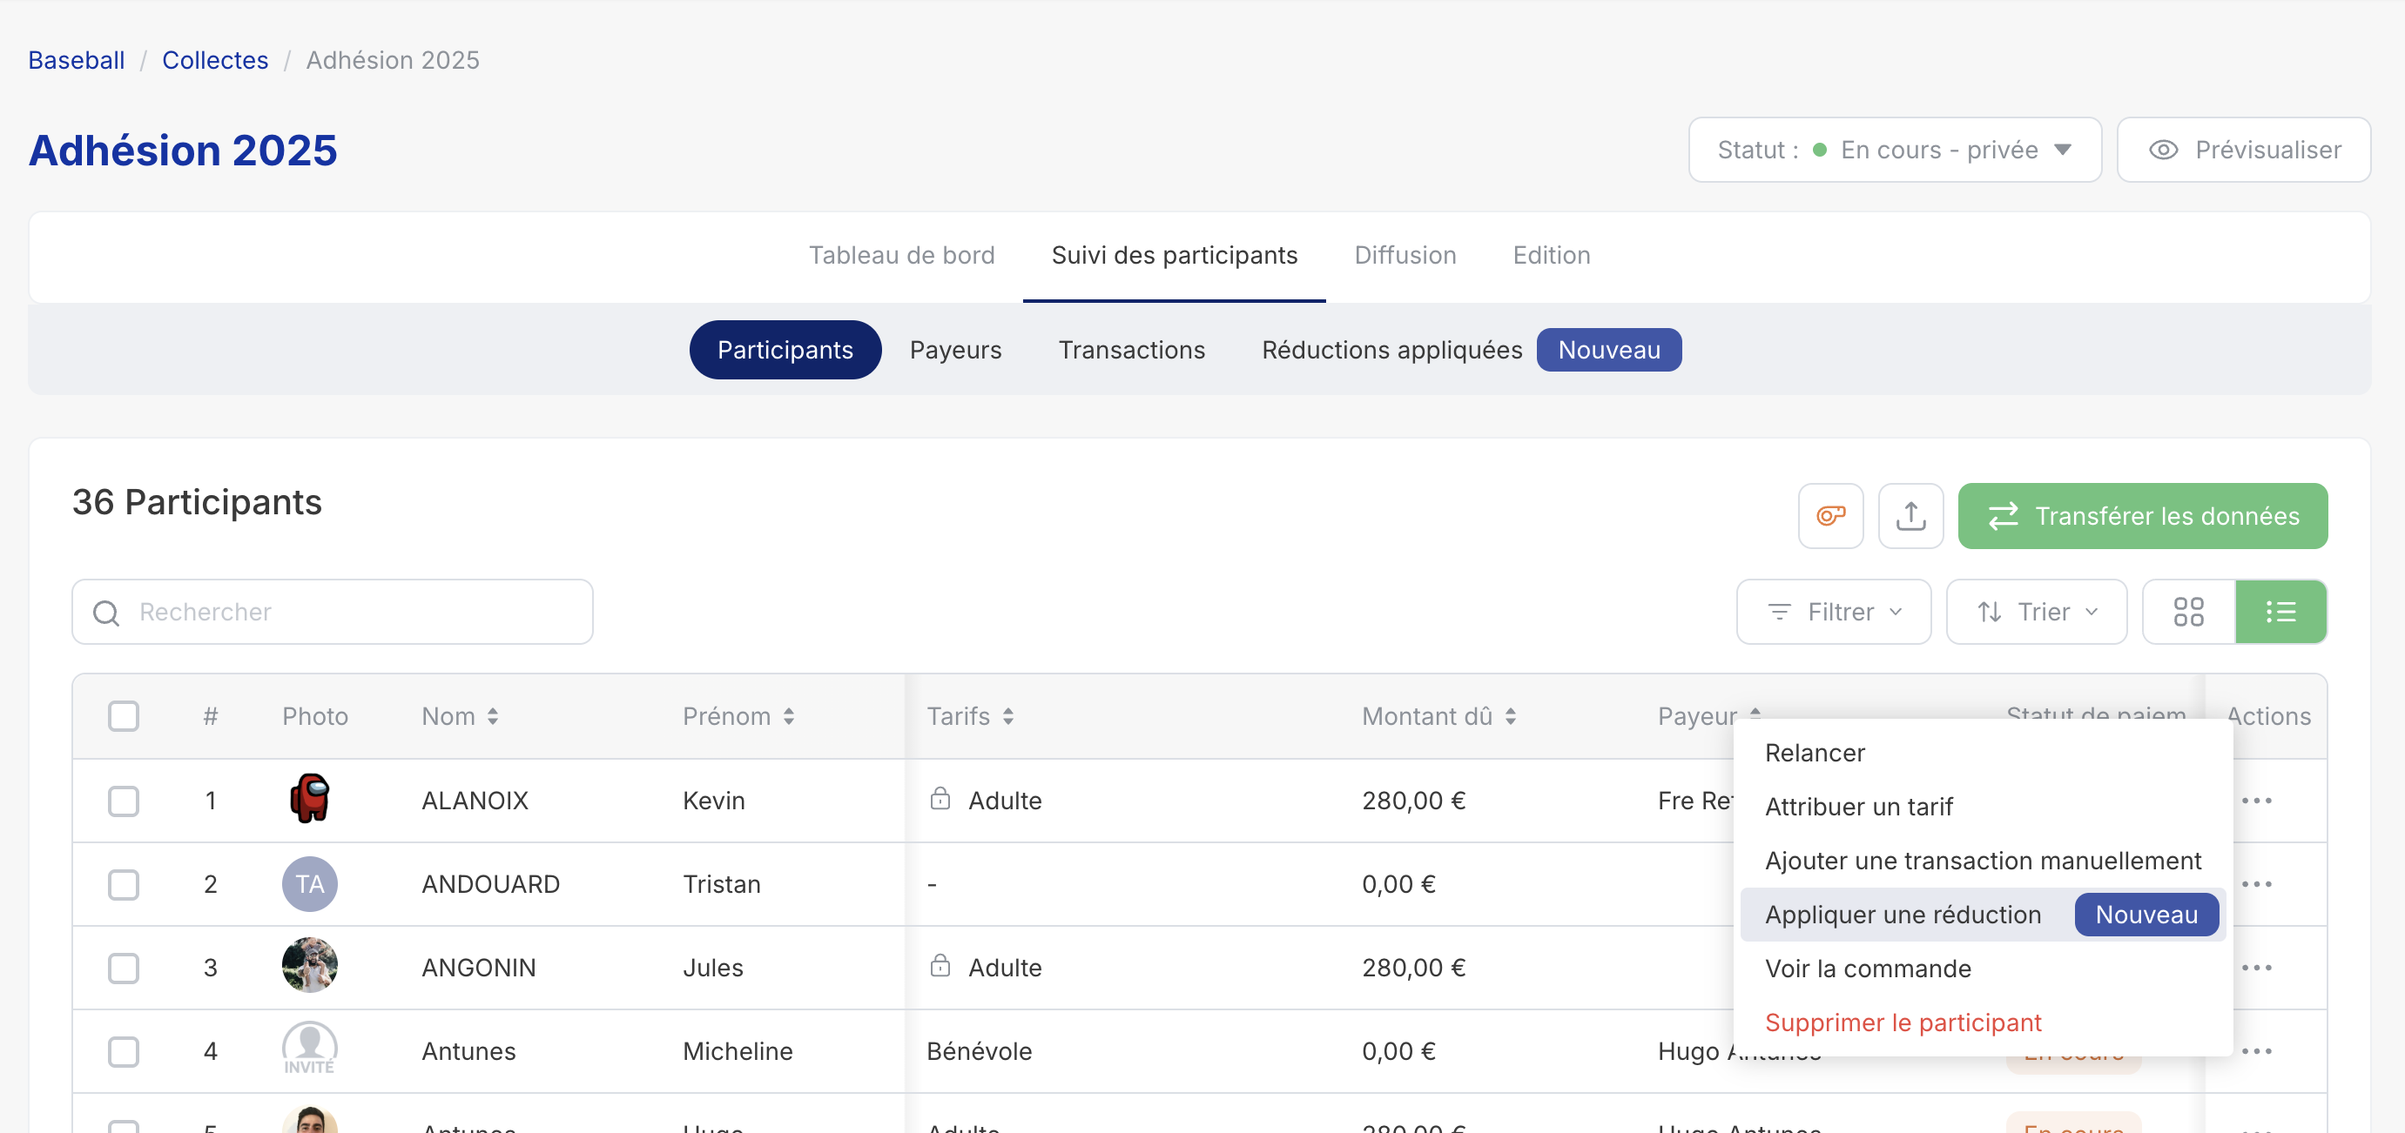Image resolution: width=2405 pixels, height=1133 pixels.
Task: Expand the Filtrer dropdown
Action: pos(1833,611)
